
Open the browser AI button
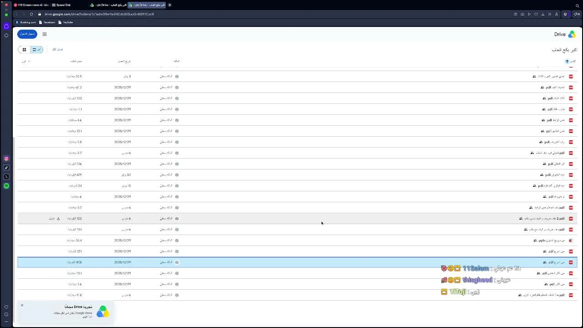click(577, 14)
